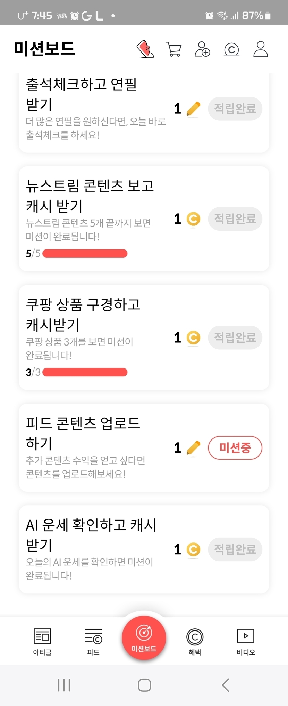The height and width of the screenshot is (706, 288).
Task: Tap the 미션중 button for feed upload
Action: point(235,448)
